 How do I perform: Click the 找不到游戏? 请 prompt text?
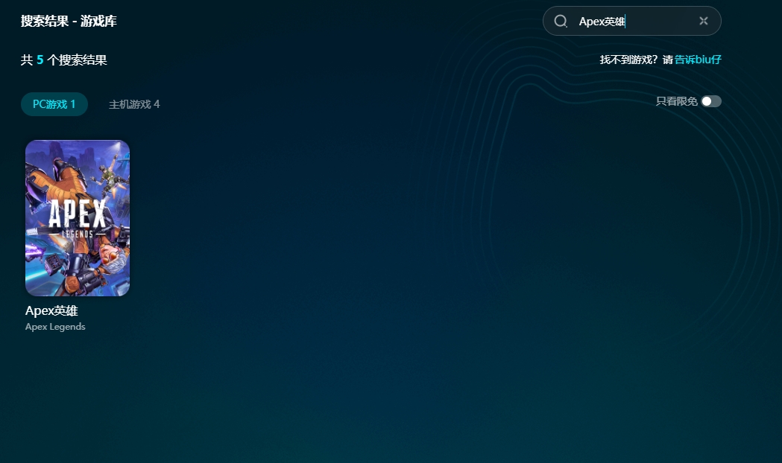point(637,60)
